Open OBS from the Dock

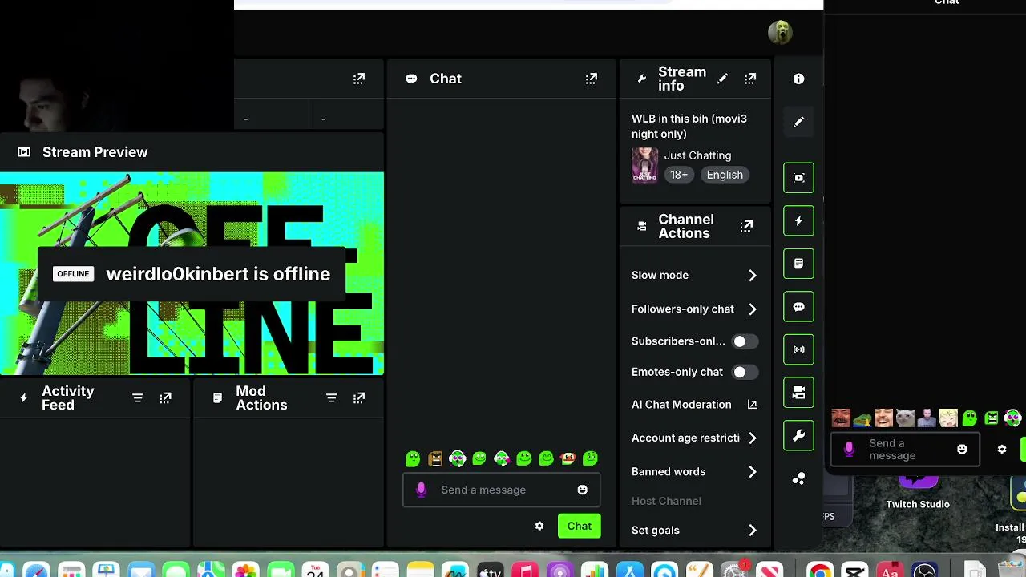pos(925,571)
